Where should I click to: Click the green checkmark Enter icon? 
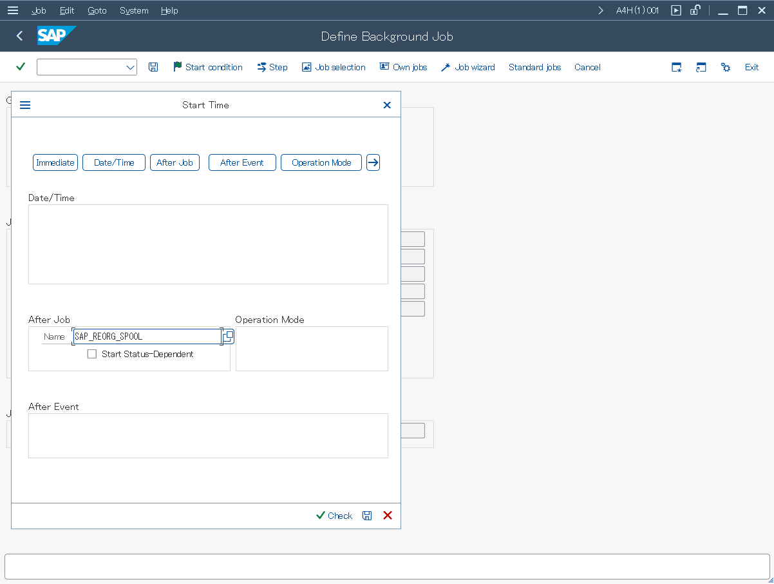click(x=21, y=67)
